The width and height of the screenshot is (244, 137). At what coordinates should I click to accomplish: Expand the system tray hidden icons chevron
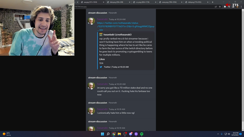coord(218,134)
